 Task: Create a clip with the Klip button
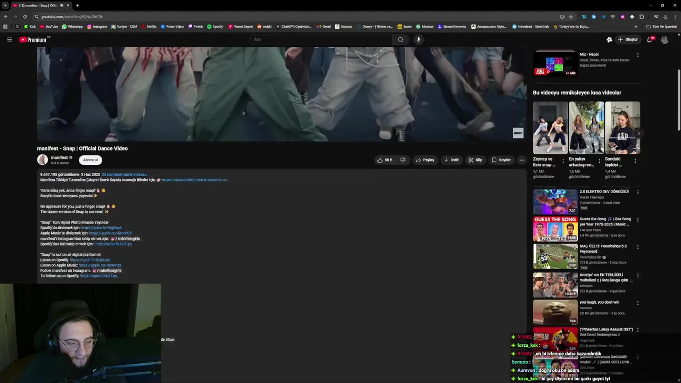[x=475, y=160]
